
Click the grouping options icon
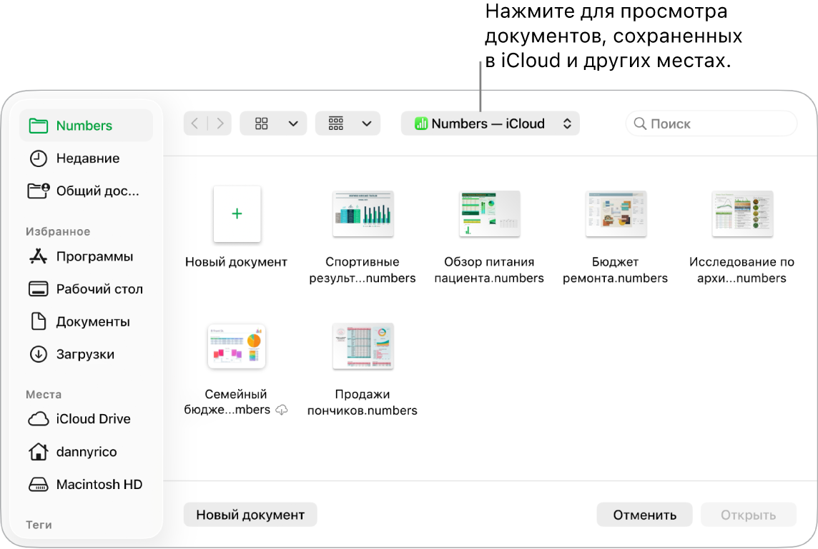pyautogui.click(x=336, y=124)
